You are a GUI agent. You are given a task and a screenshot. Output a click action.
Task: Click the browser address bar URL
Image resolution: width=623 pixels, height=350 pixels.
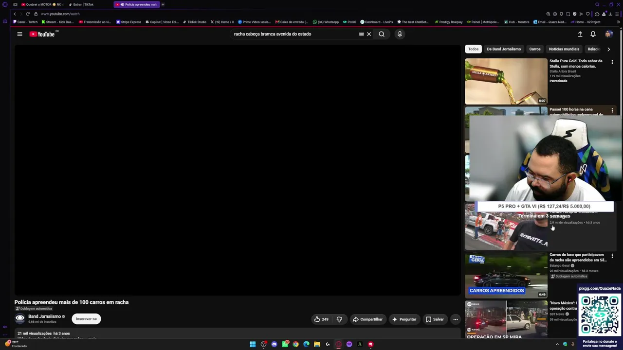60,14
